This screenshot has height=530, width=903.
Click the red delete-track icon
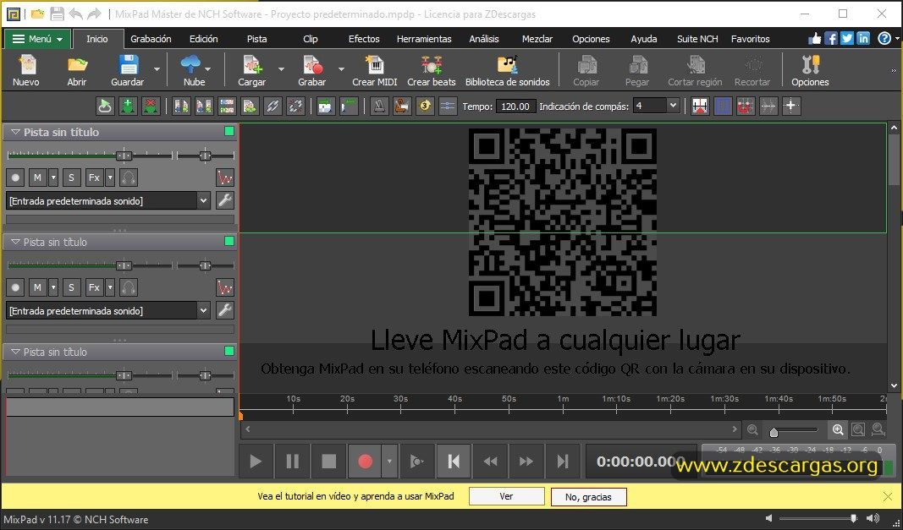point(151,106)
